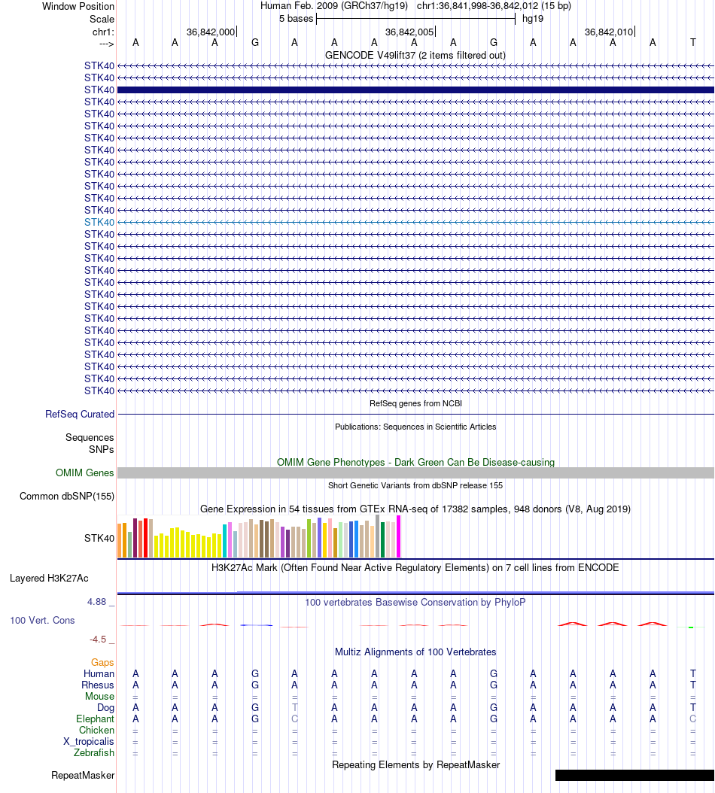Click the 36,842,005 ruler position
715x793 pixels.
[x=409, y=32]
